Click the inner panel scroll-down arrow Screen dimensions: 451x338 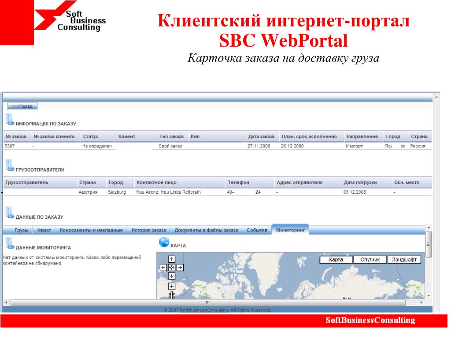(429, 295)
